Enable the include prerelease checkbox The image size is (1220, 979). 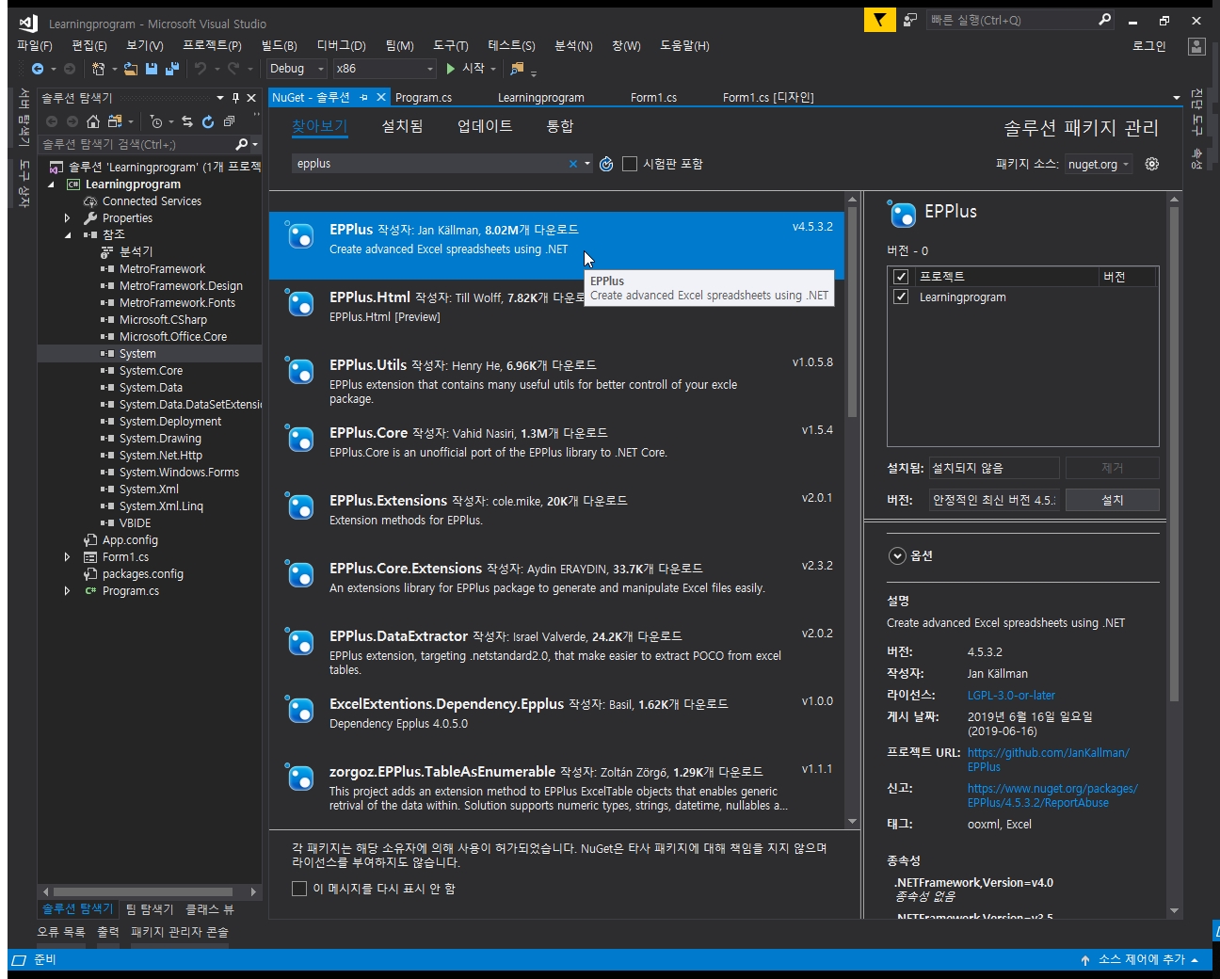pos(630,164)
